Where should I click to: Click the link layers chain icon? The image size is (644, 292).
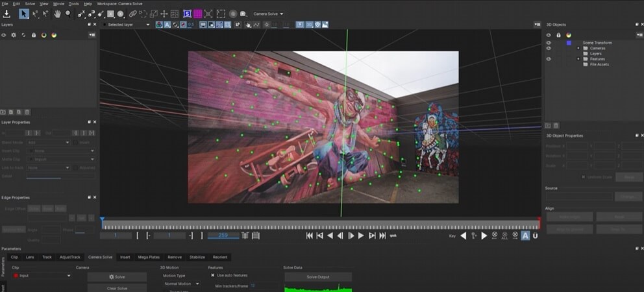pos(132,13)
